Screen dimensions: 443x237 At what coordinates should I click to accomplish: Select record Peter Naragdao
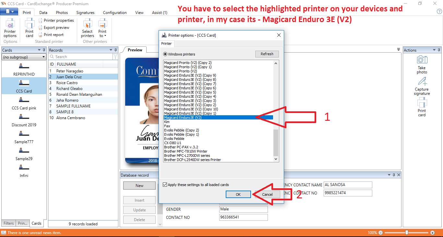tap(83, 71)
